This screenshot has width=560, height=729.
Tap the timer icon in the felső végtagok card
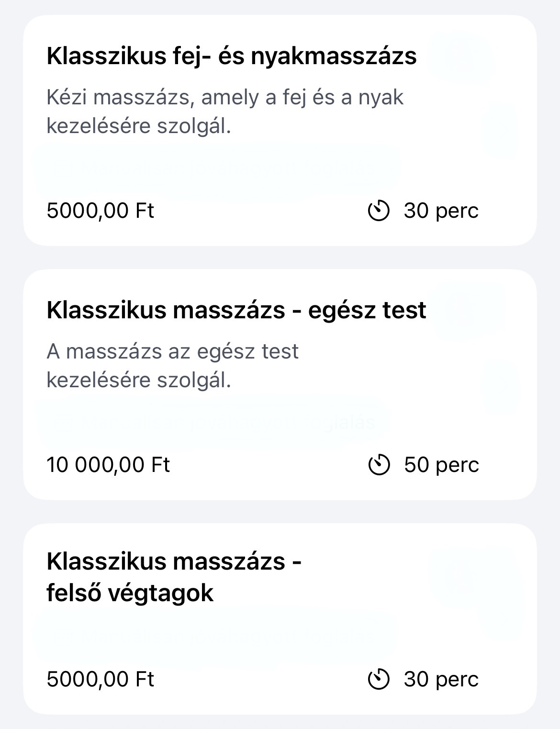[379, 679]
